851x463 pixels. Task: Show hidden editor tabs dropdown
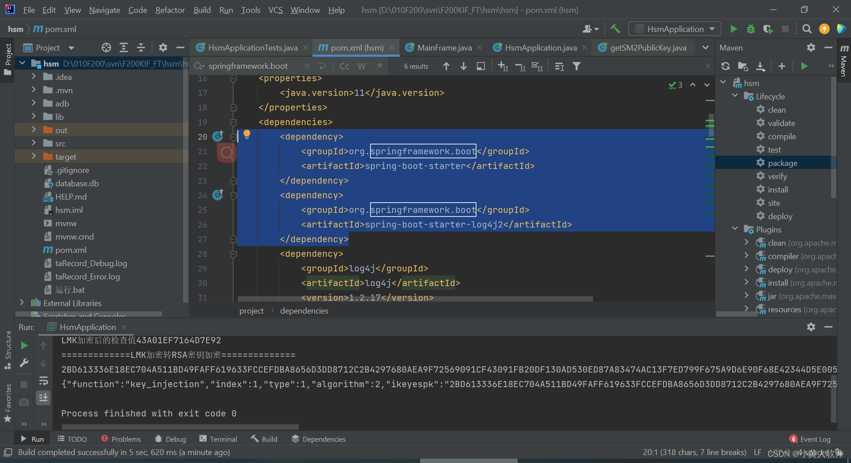[706, 47]
